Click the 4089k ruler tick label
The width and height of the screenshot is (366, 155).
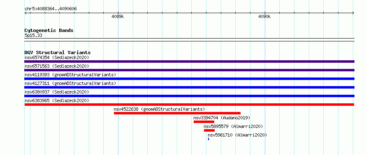pyautogui.click(x=118, y=17)
